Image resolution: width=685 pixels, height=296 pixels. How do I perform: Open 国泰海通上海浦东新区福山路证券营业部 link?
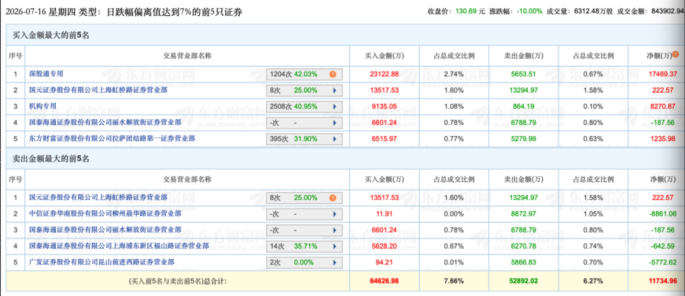(x=119, y=246)
